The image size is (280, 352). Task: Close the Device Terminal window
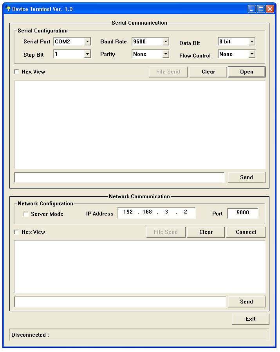270,9
